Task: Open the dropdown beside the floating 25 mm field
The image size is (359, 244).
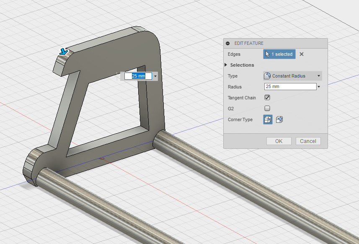Action: 155,76
